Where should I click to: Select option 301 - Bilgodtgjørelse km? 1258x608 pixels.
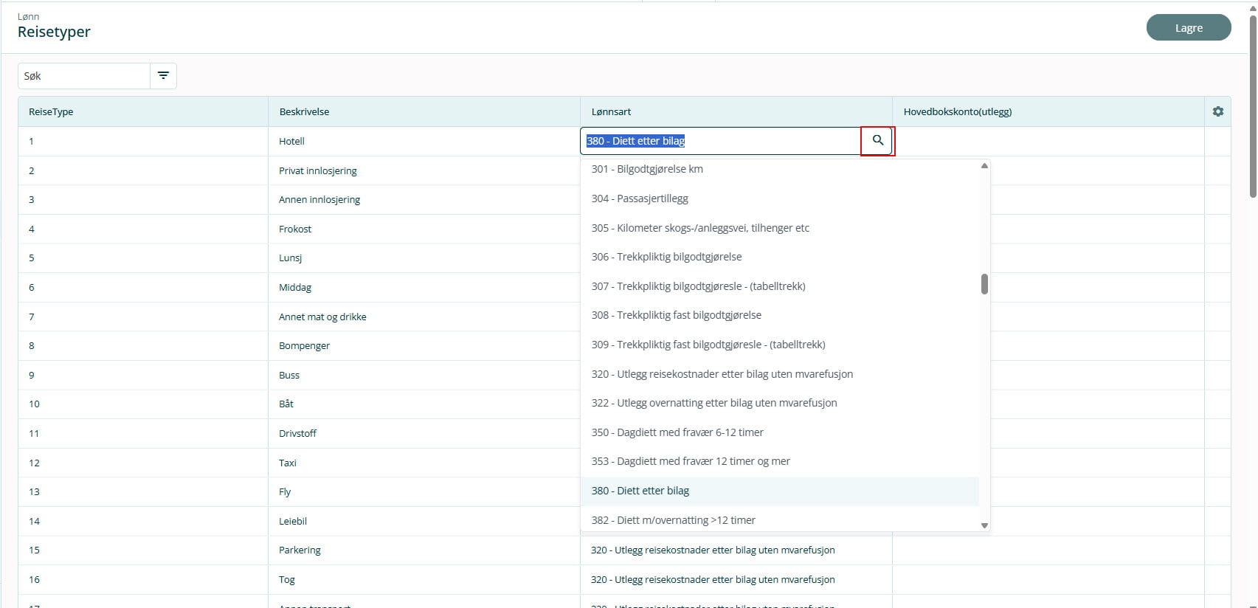coord(647,169)
